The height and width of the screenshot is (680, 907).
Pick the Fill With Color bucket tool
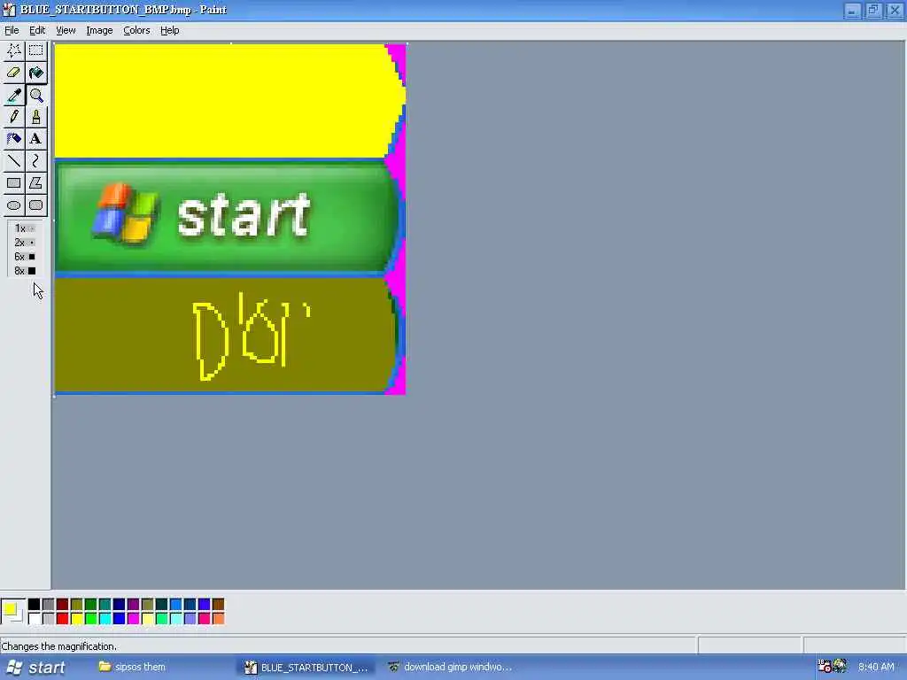pyautogui.click(x=35, y=73)
